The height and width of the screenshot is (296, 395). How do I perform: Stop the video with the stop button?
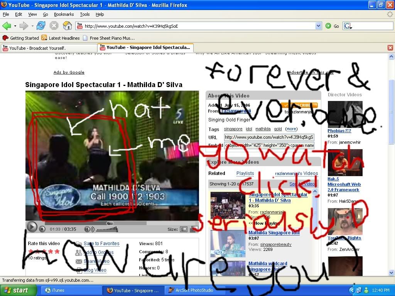tap(42, 229)
